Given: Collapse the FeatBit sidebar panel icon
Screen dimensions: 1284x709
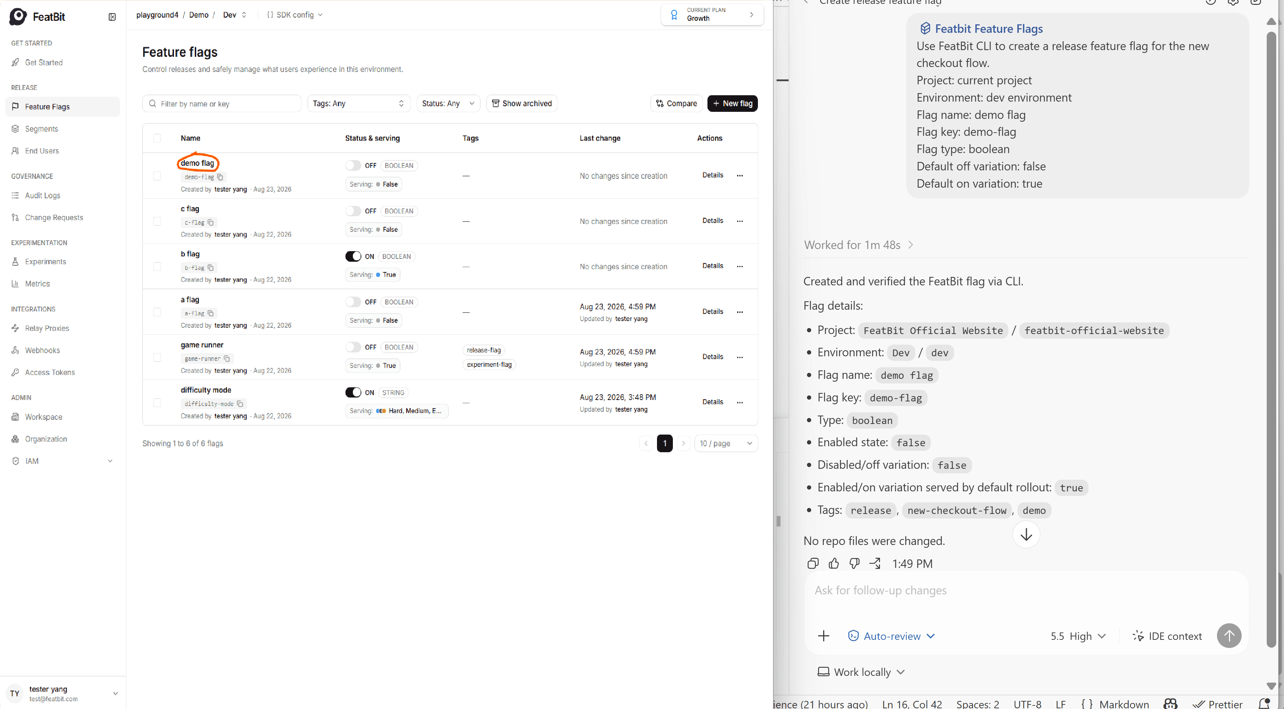Looking at the screenshot, I should click(x=112, y=17).
